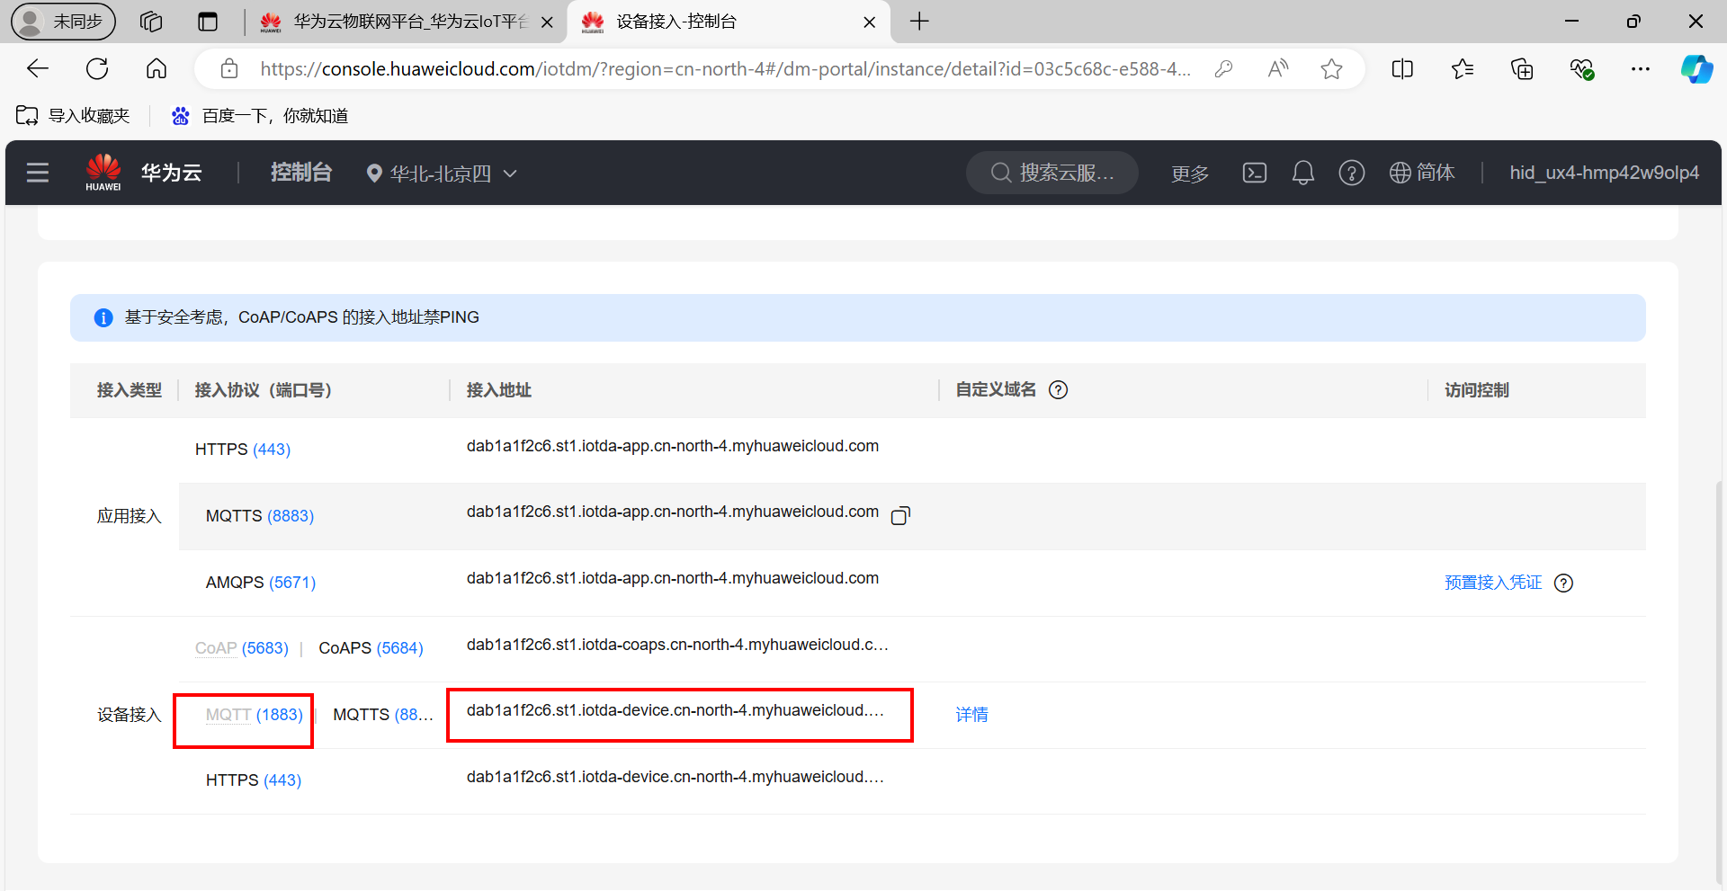Open account menu hid_ux4-hmp42w9olp4
This screenshot has width=1727, height=891.
(x=1604, y=173)
